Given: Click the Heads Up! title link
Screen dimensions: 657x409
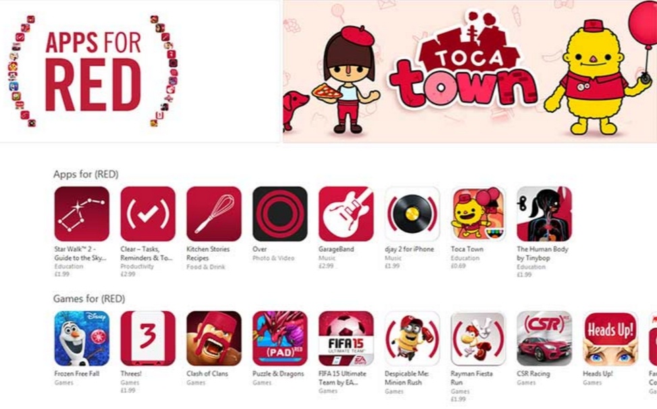Looking at the screenshot, I should (598, 373).
